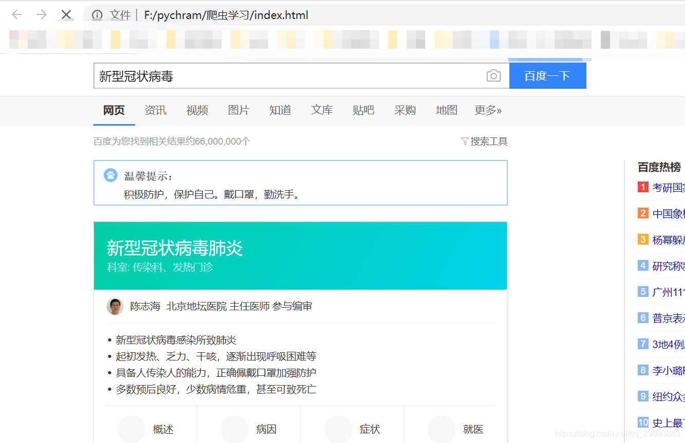Click the bullet starting 具备人传染人的能力
The image size is (685, 443).
point(216,373)
